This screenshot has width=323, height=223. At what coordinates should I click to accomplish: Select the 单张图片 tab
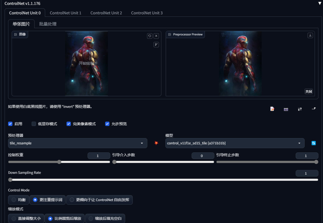pyautogui.click(x=21, y=24)
